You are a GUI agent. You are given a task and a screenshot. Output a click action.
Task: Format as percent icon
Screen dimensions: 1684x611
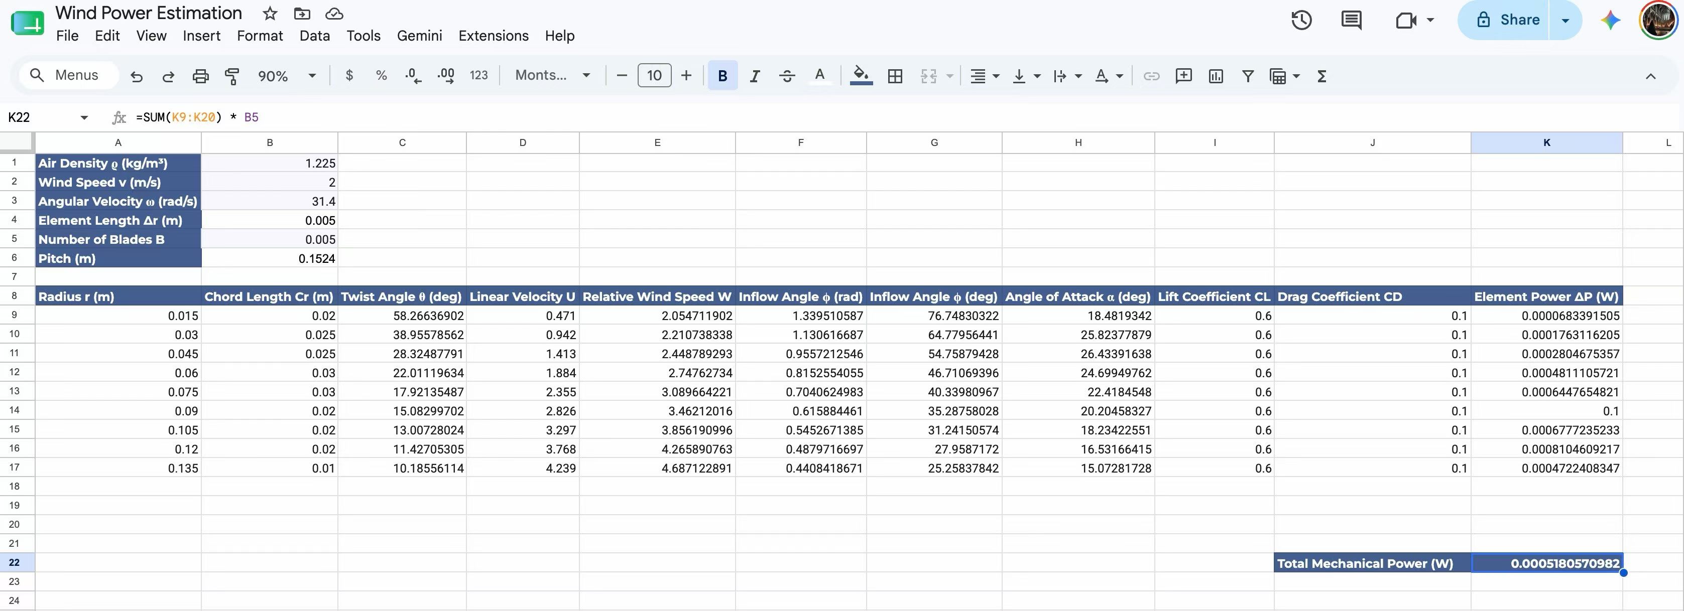381,76
